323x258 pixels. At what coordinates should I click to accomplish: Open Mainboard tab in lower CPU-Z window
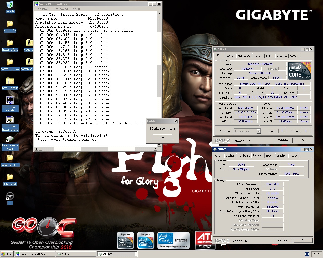tap(244, 156)
